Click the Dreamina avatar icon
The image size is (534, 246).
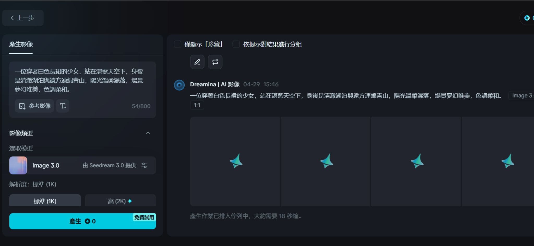[x=179, y=85]
